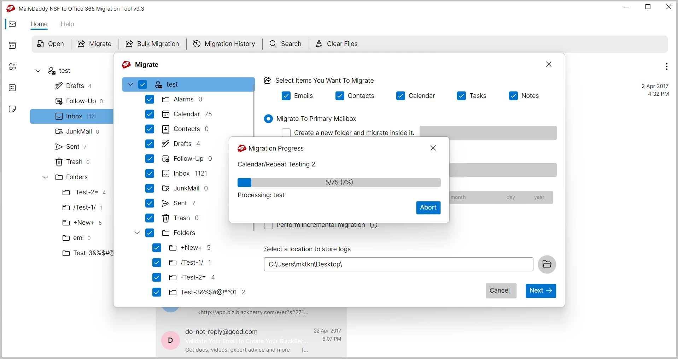
Task: Abort the migration progress
Action: pyautogui.click(x=428, y=207)
